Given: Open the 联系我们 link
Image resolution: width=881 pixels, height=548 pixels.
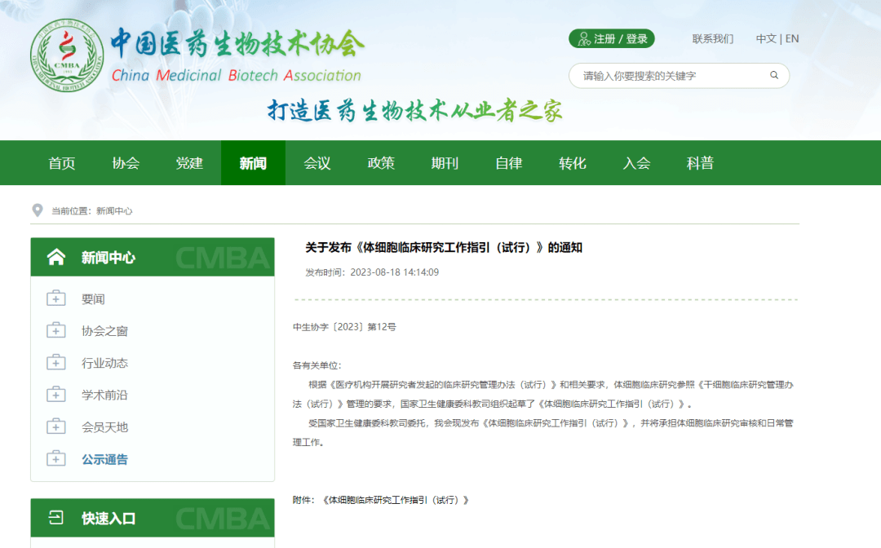Looking at the screenshot, I should [x=713, y=39].
